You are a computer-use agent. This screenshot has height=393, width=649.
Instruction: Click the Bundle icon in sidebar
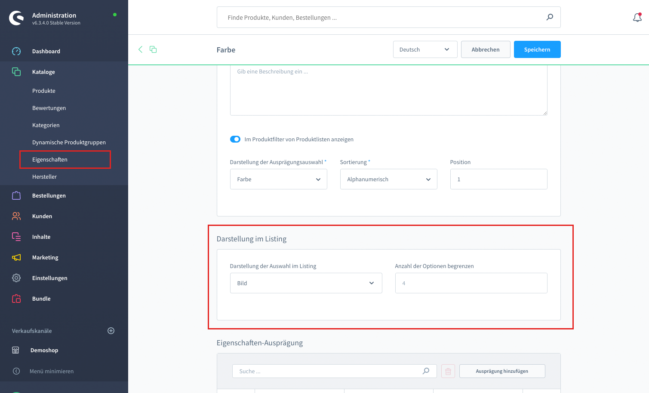pyautogui.click(x=16, y=299)
